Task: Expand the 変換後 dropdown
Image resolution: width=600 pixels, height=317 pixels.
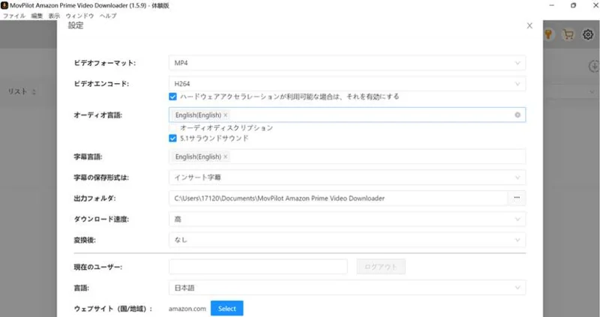Action: coord(347,240)
